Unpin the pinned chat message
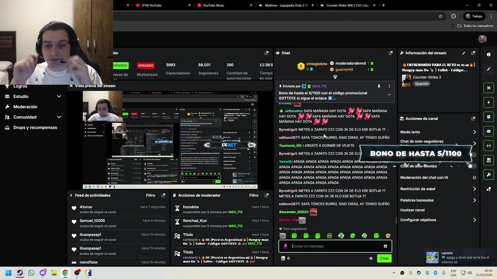Viewport: 497px width, 279px height. coord(379,86)
